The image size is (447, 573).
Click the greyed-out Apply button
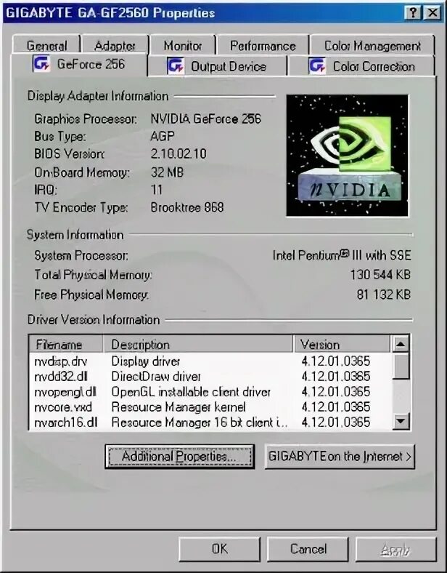tap(395, 549)
